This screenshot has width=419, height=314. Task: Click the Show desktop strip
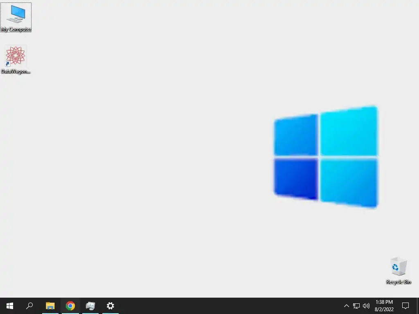pos(418,306)
